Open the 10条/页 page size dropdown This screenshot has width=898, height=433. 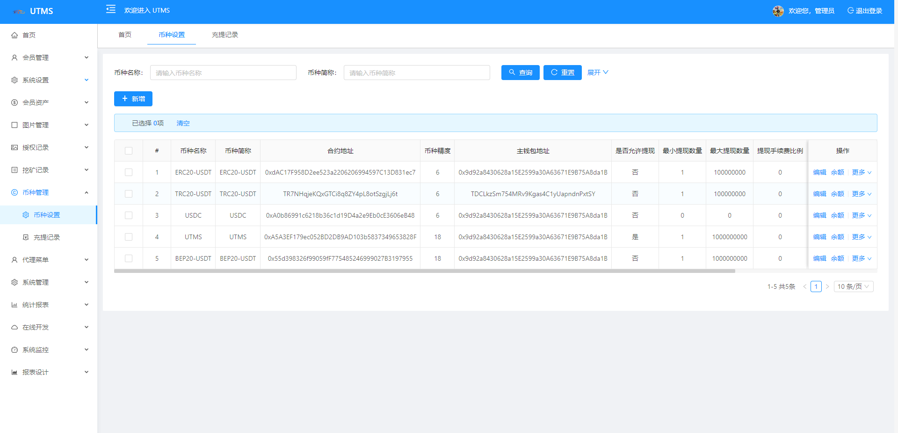pos(853,286)
